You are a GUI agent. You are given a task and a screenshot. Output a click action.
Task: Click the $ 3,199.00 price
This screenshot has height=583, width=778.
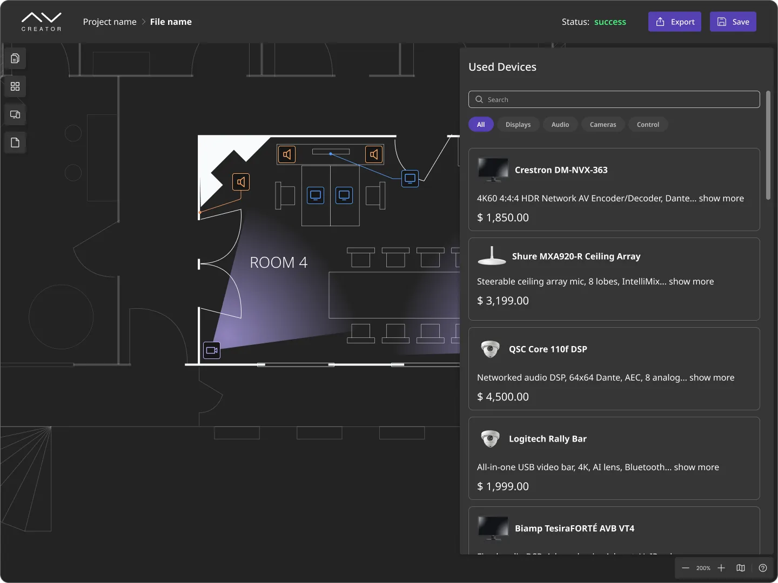click(503, 301)
